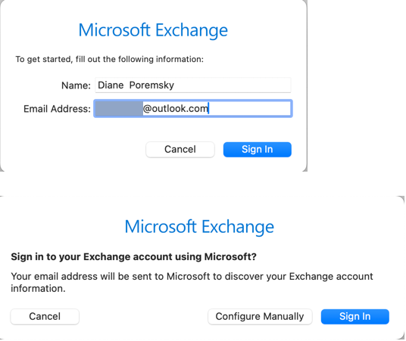Click the blank area right of 'Poremsky'
The height and width of the screenshot is (341, 406).
233,85
